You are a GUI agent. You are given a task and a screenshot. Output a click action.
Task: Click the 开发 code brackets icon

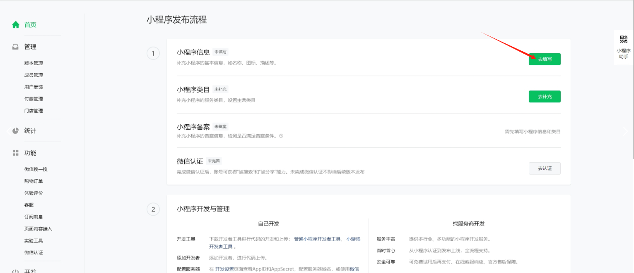click(16, 271)
